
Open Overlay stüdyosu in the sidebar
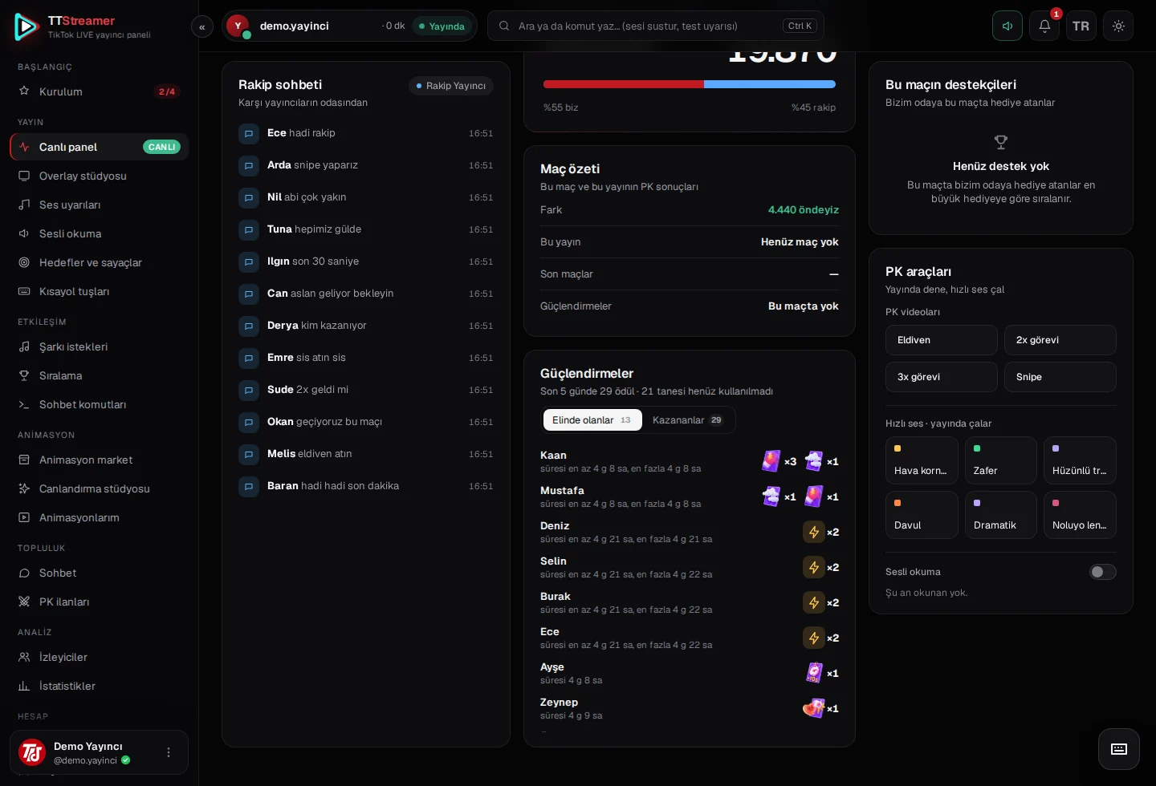tap(100, 176)
